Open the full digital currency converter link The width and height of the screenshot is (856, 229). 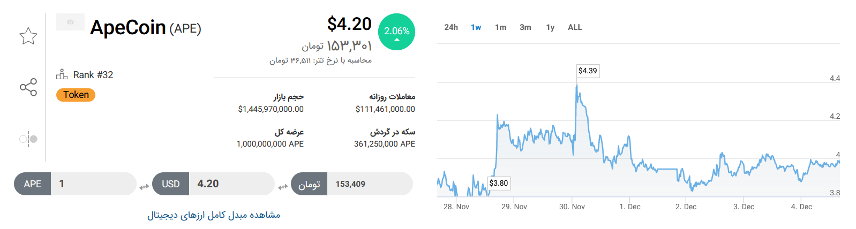point(214,215)
